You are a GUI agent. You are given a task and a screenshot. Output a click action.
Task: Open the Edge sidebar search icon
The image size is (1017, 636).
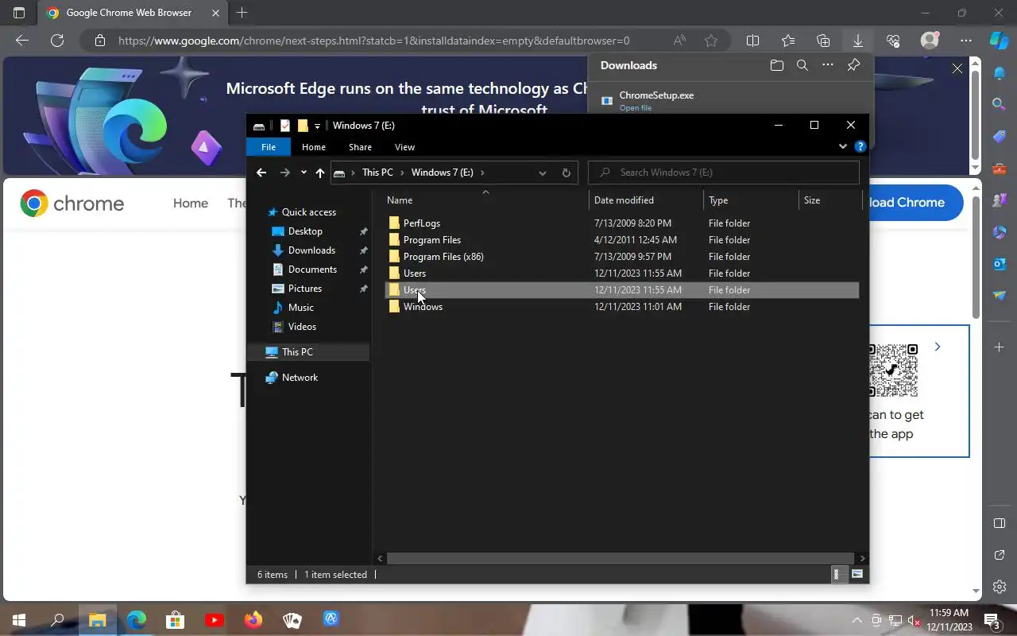coord(1000,104)
